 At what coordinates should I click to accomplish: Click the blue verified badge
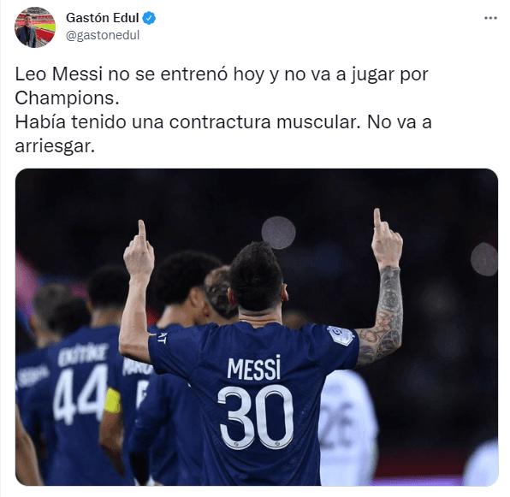pyautogui.click(x=149, y=18)
